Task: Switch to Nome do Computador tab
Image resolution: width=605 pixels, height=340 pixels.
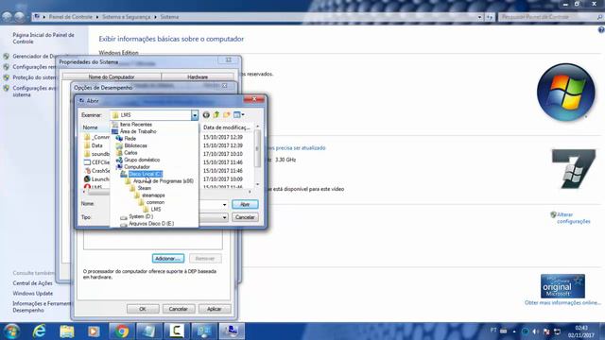Action: [x=112, y=76]
